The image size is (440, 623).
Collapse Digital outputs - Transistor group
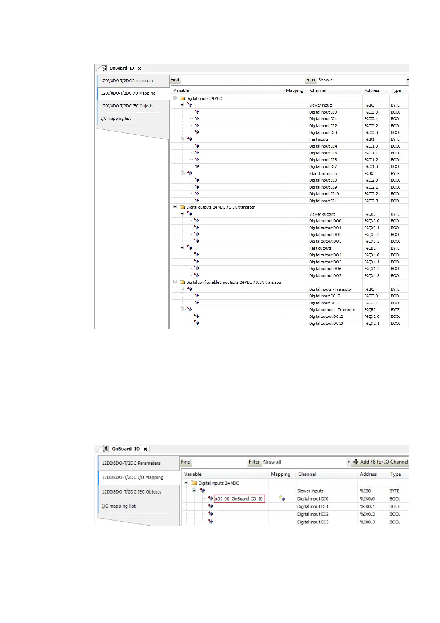coord(182,309)
